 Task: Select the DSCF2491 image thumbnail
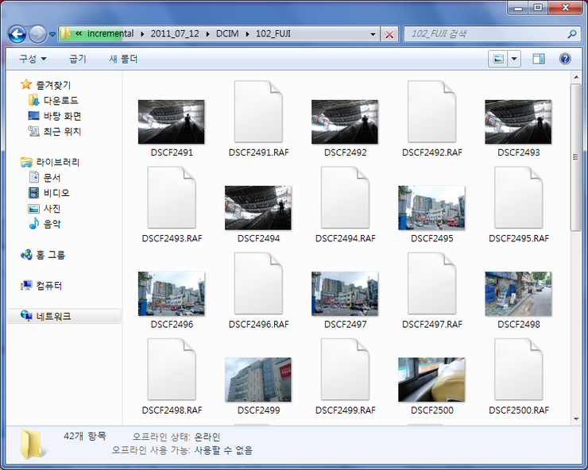pos(172,121)
